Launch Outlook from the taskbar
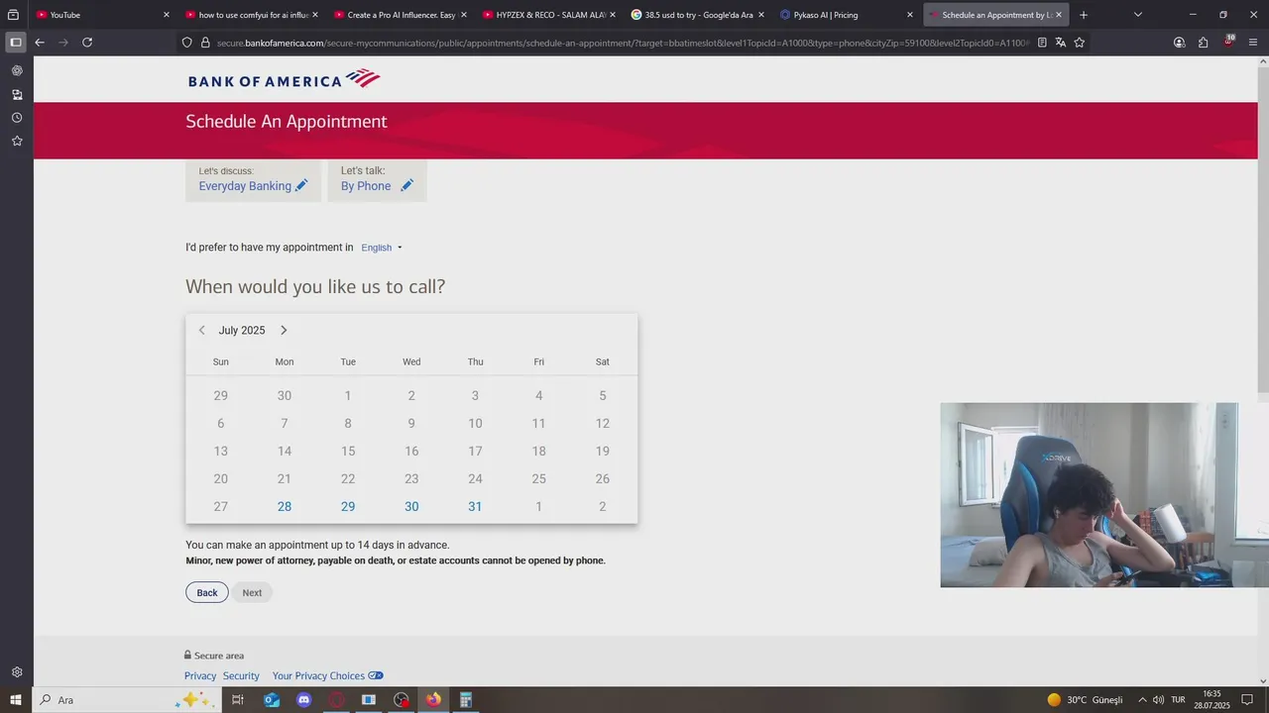This screenshot has height=713, width=1269. point(272,700)
